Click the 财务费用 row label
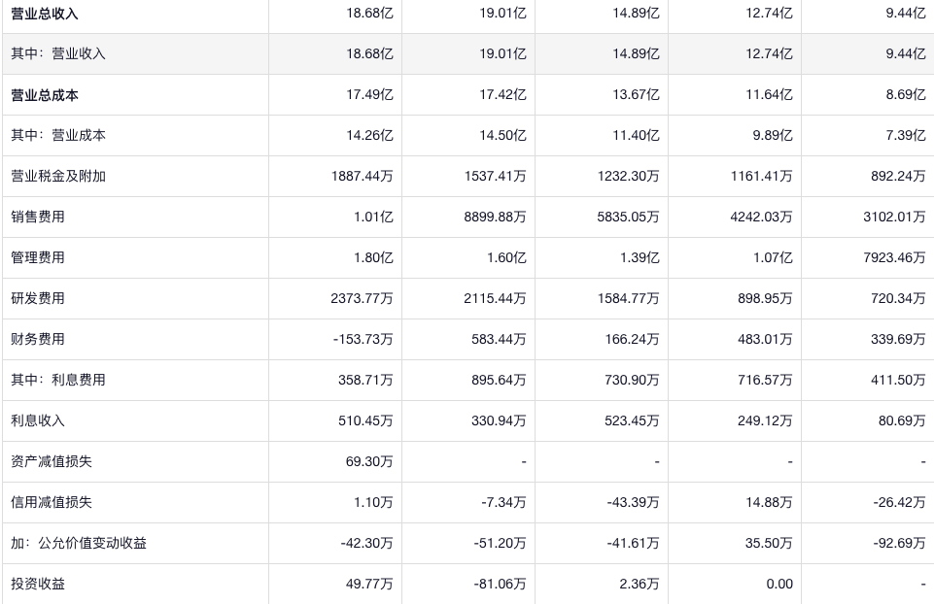The width and height of the screenshot is (934, 604). (38, 340)
